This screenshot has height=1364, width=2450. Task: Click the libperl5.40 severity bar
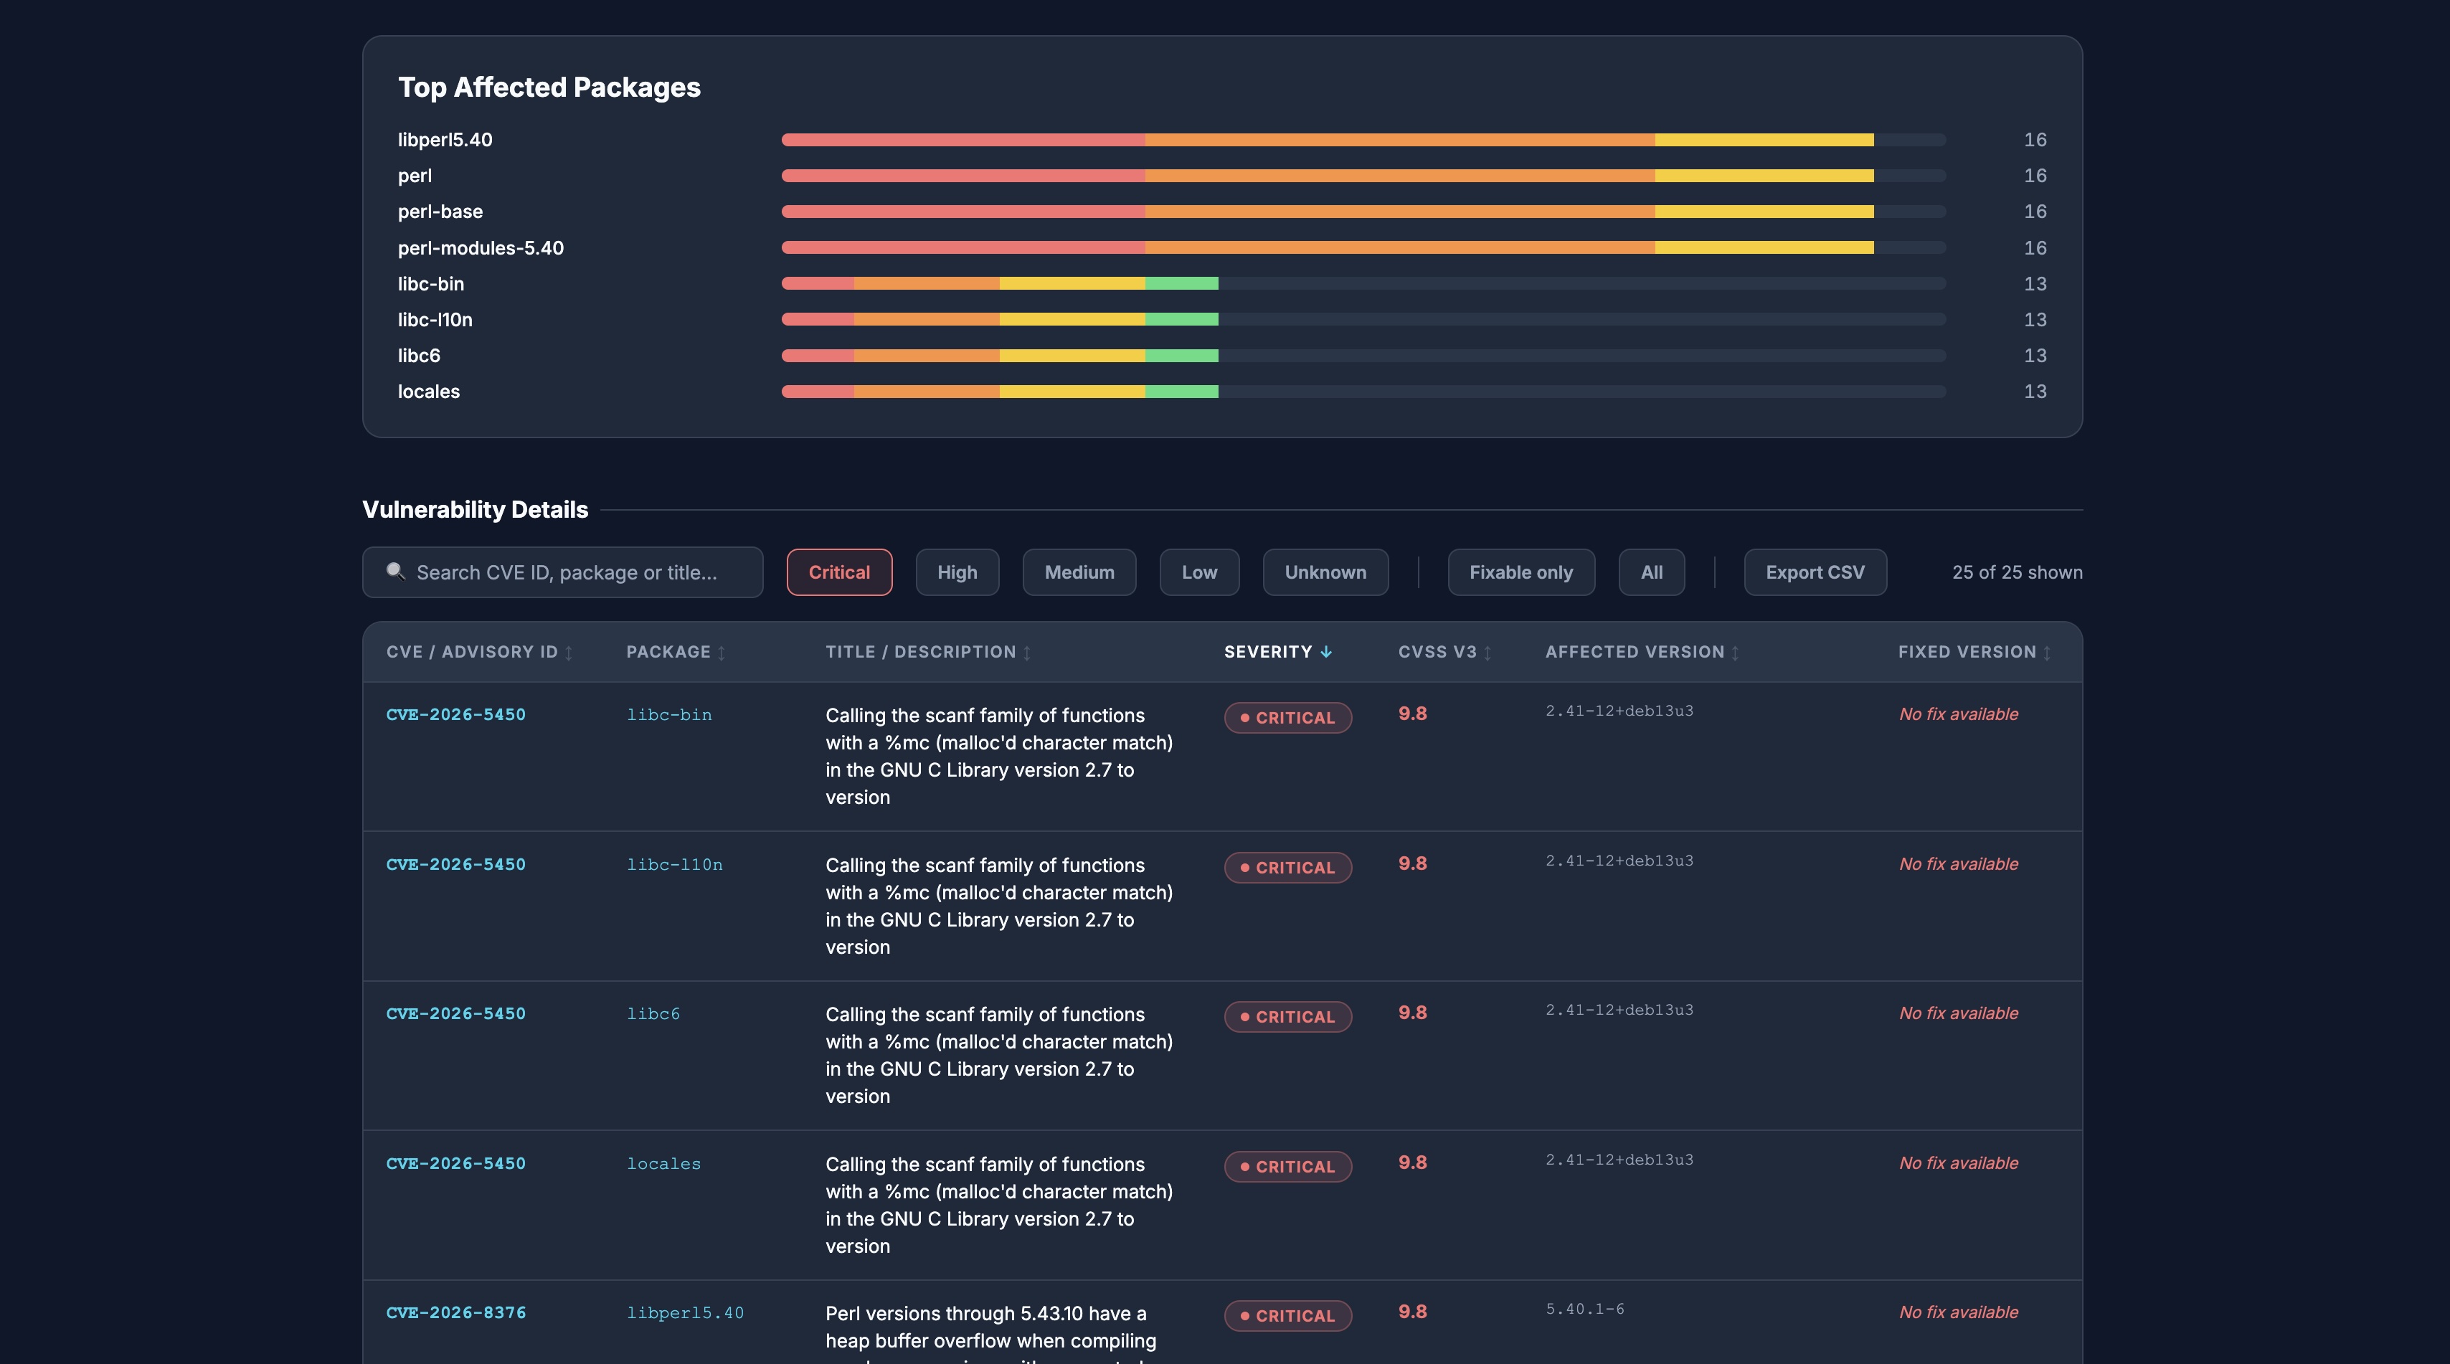coord(1364,140)
